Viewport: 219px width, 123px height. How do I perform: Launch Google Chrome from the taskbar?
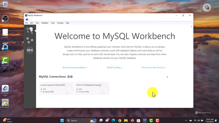click(x=120, y=121)
